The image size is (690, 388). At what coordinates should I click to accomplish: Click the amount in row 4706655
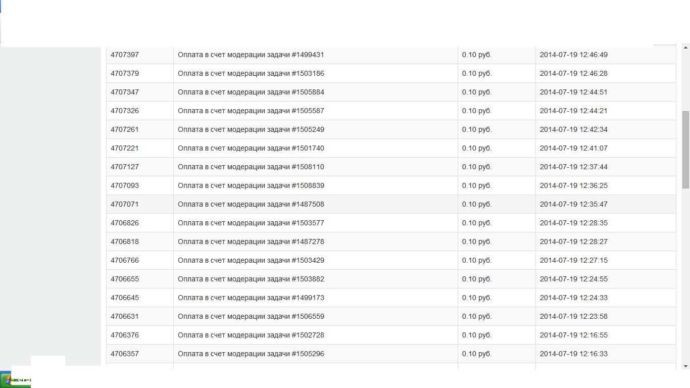pyautogui.click(x=476, y=279)
